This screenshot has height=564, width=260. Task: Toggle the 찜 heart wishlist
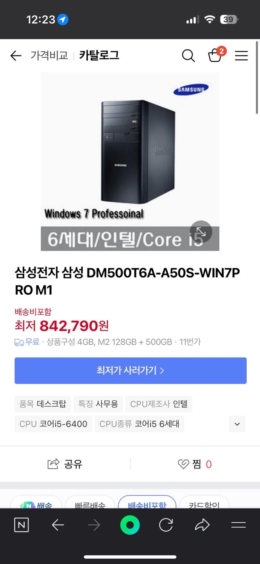(195, 464)
